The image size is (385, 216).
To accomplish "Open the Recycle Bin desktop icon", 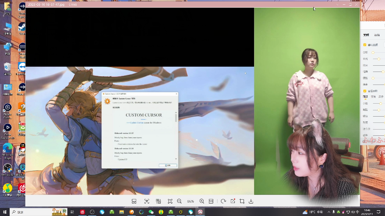I will coord(7,69).
